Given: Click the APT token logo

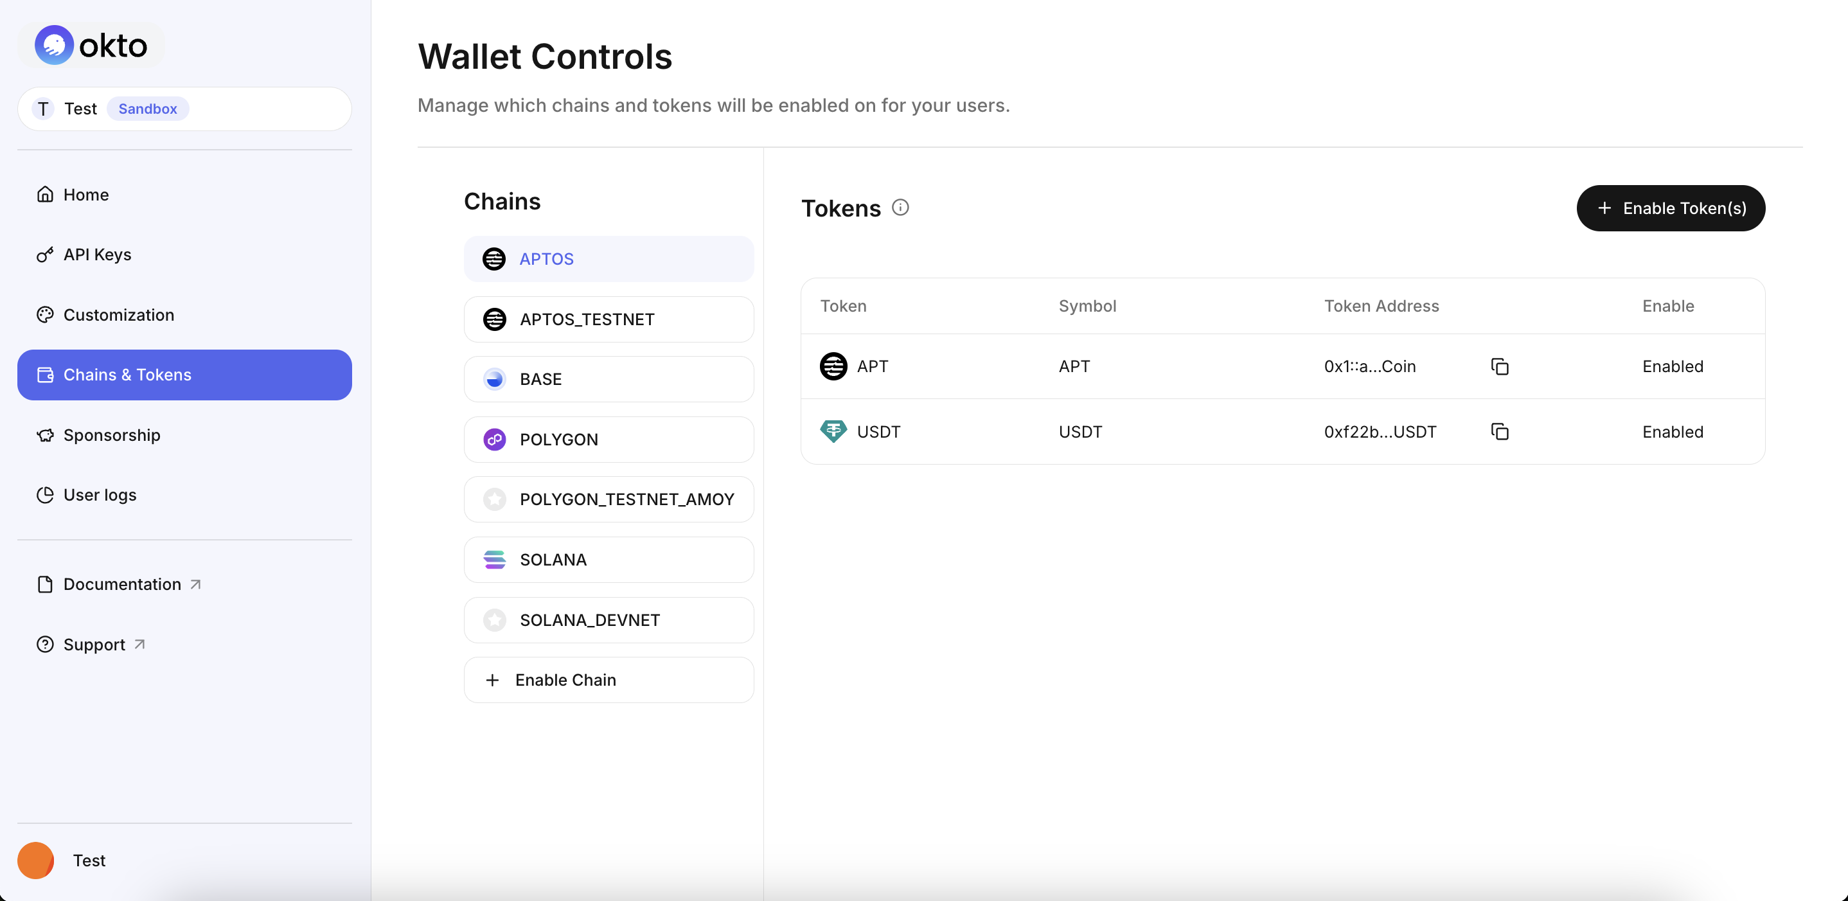Looking at the screenshot, I should point(833,366).
